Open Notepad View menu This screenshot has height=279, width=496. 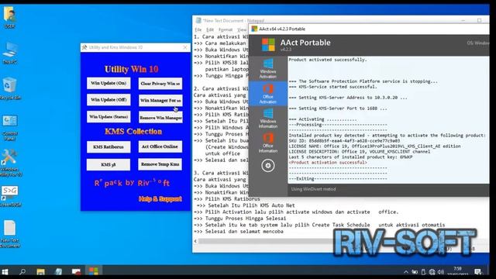[242, 29]
